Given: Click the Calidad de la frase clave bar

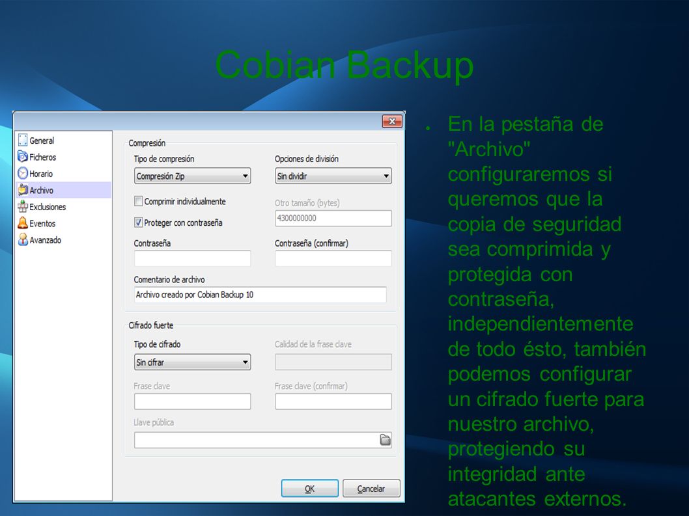Looking at the screenshot, I should point(333,362).
